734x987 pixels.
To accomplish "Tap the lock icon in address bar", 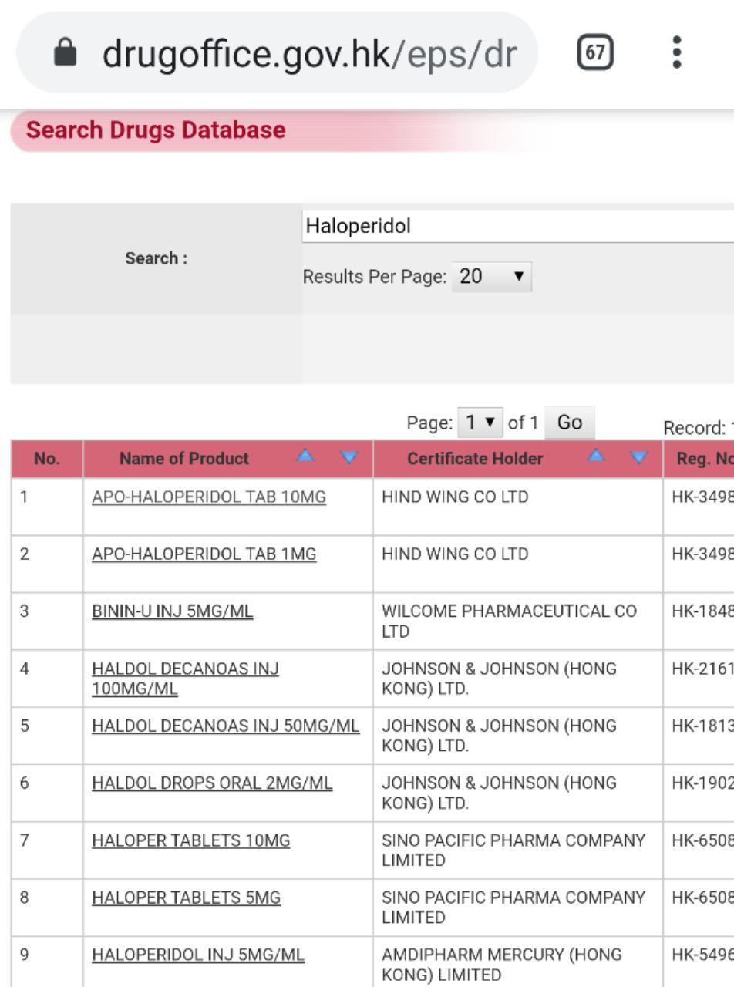I will [66, 53].
